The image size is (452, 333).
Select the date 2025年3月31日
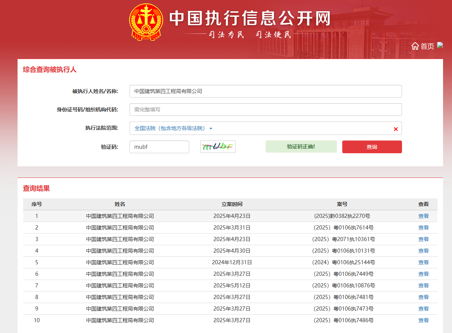click(x=232, y=228)
